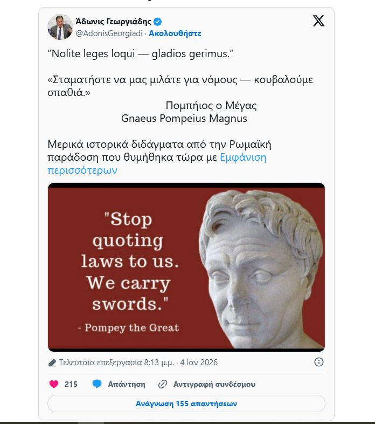Viewport: 375px width, 424px height.
Task: Open Adonis Georgiadis profile avatar
Action: tap(60, 27)
